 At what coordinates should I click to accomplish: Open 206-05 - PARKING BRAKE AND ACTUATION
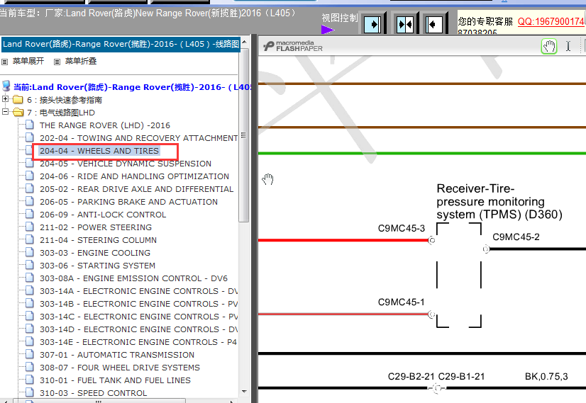click(x=129, y=201)
